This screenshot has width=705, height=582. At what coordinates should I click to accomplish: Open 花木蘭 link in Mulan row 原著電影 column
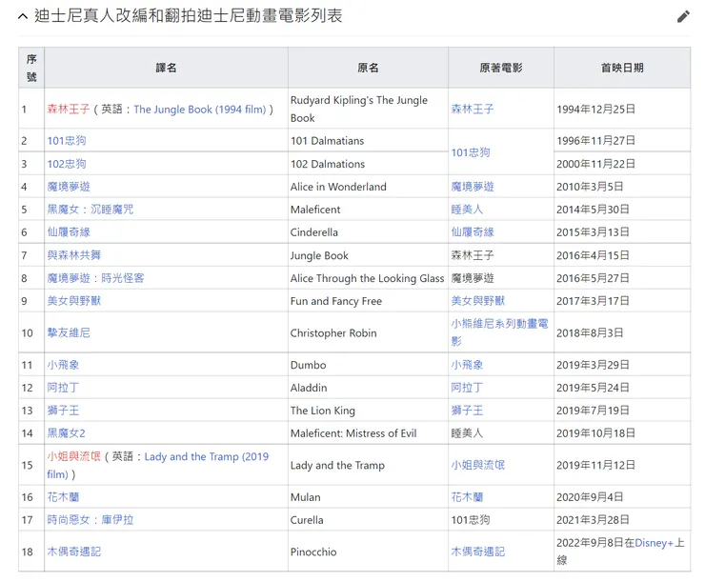[467, 497]
